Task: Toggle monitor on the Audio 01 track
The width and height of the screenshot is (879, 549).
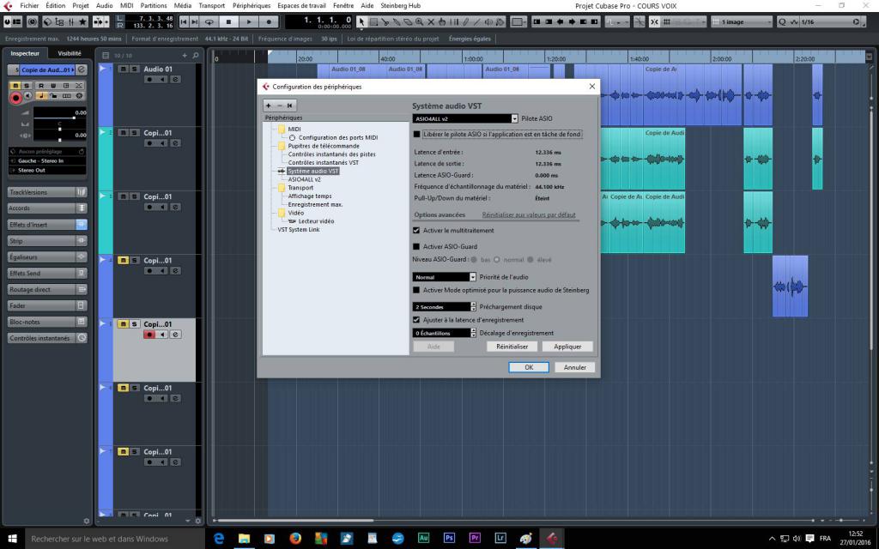Action: 162,80
